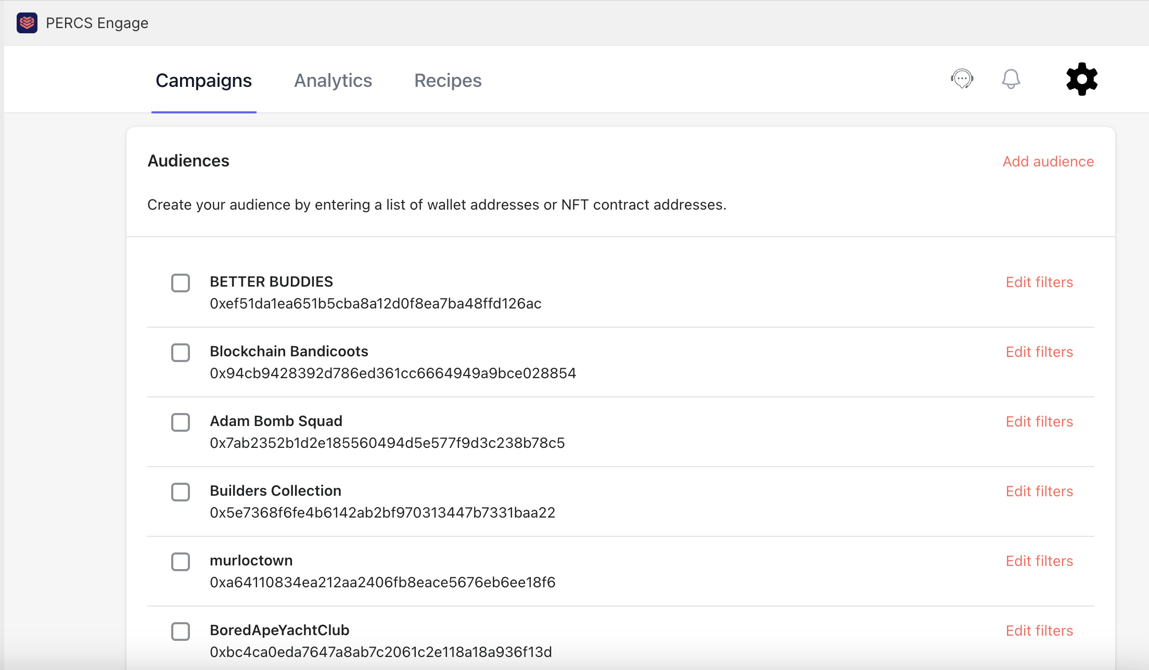Viewport: 1149px width, 670px height.
Task: Enable the Builders Collection checkbox
Action: (x=181, y=492)
